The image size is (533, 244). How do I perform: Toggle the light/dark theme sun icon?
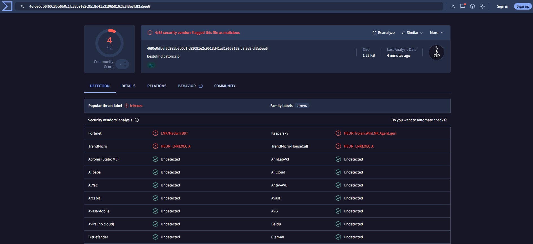pos(482,6)
